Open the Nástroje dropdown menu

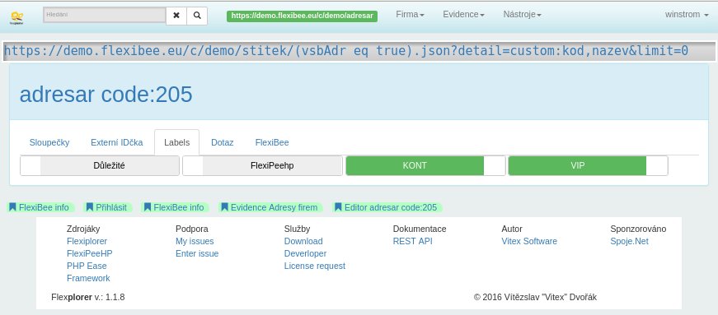[x=522, y=15]
